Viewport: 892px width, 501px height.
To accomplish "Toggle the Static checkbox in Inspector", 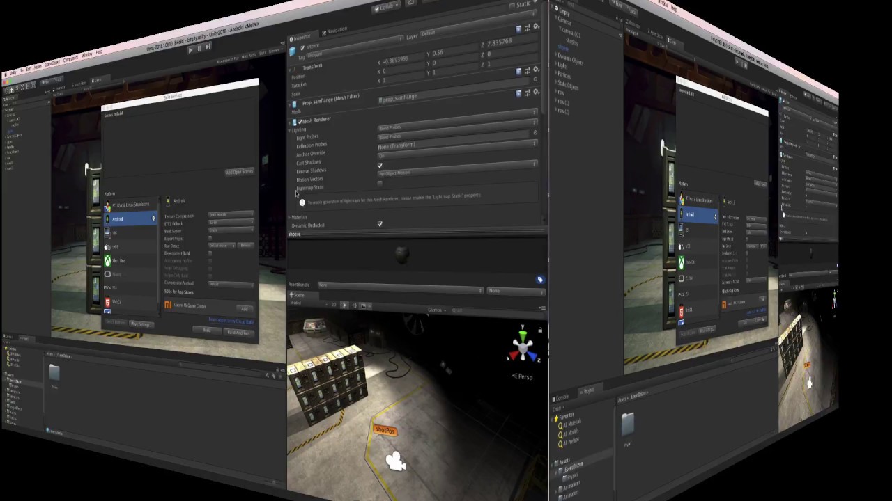I will [x=512, y=6].
